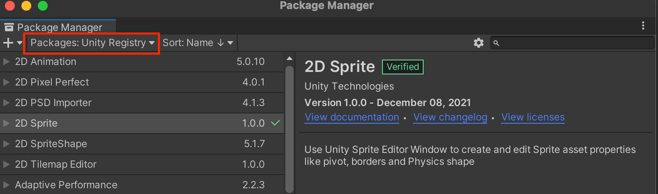Open the View documentation link
Viewport: 658px width, 194px height.
(x=352, y=117)
